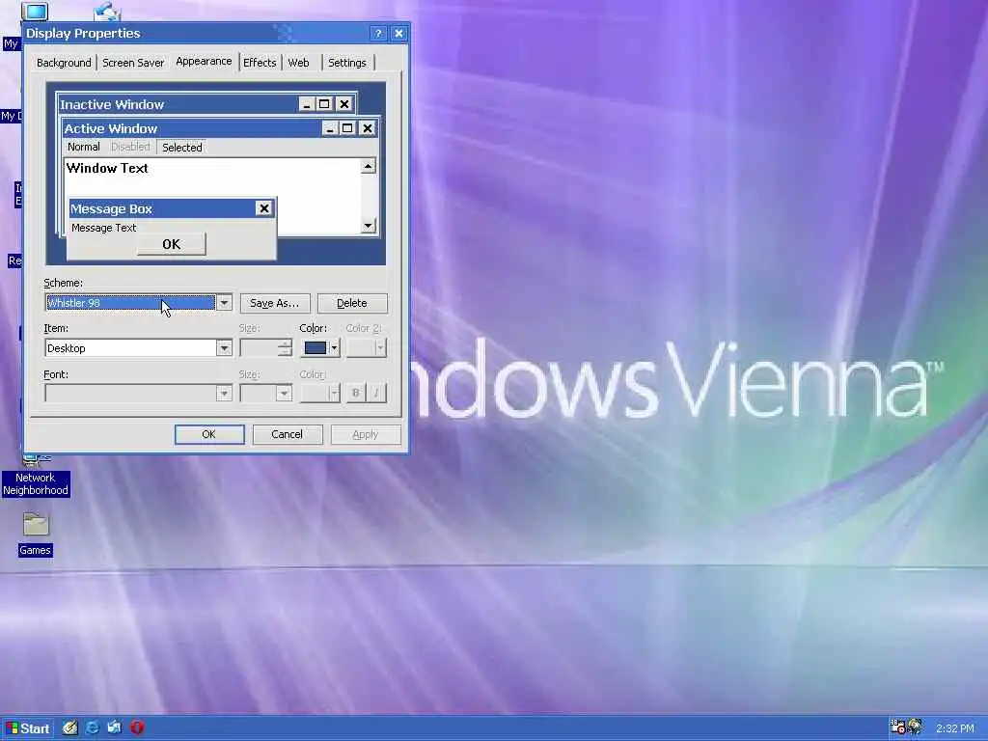This screenshot has height=741, width=988.
Task: Click the Normal menu item in preview
Action: pyautogui.click(x=84, y=147)
